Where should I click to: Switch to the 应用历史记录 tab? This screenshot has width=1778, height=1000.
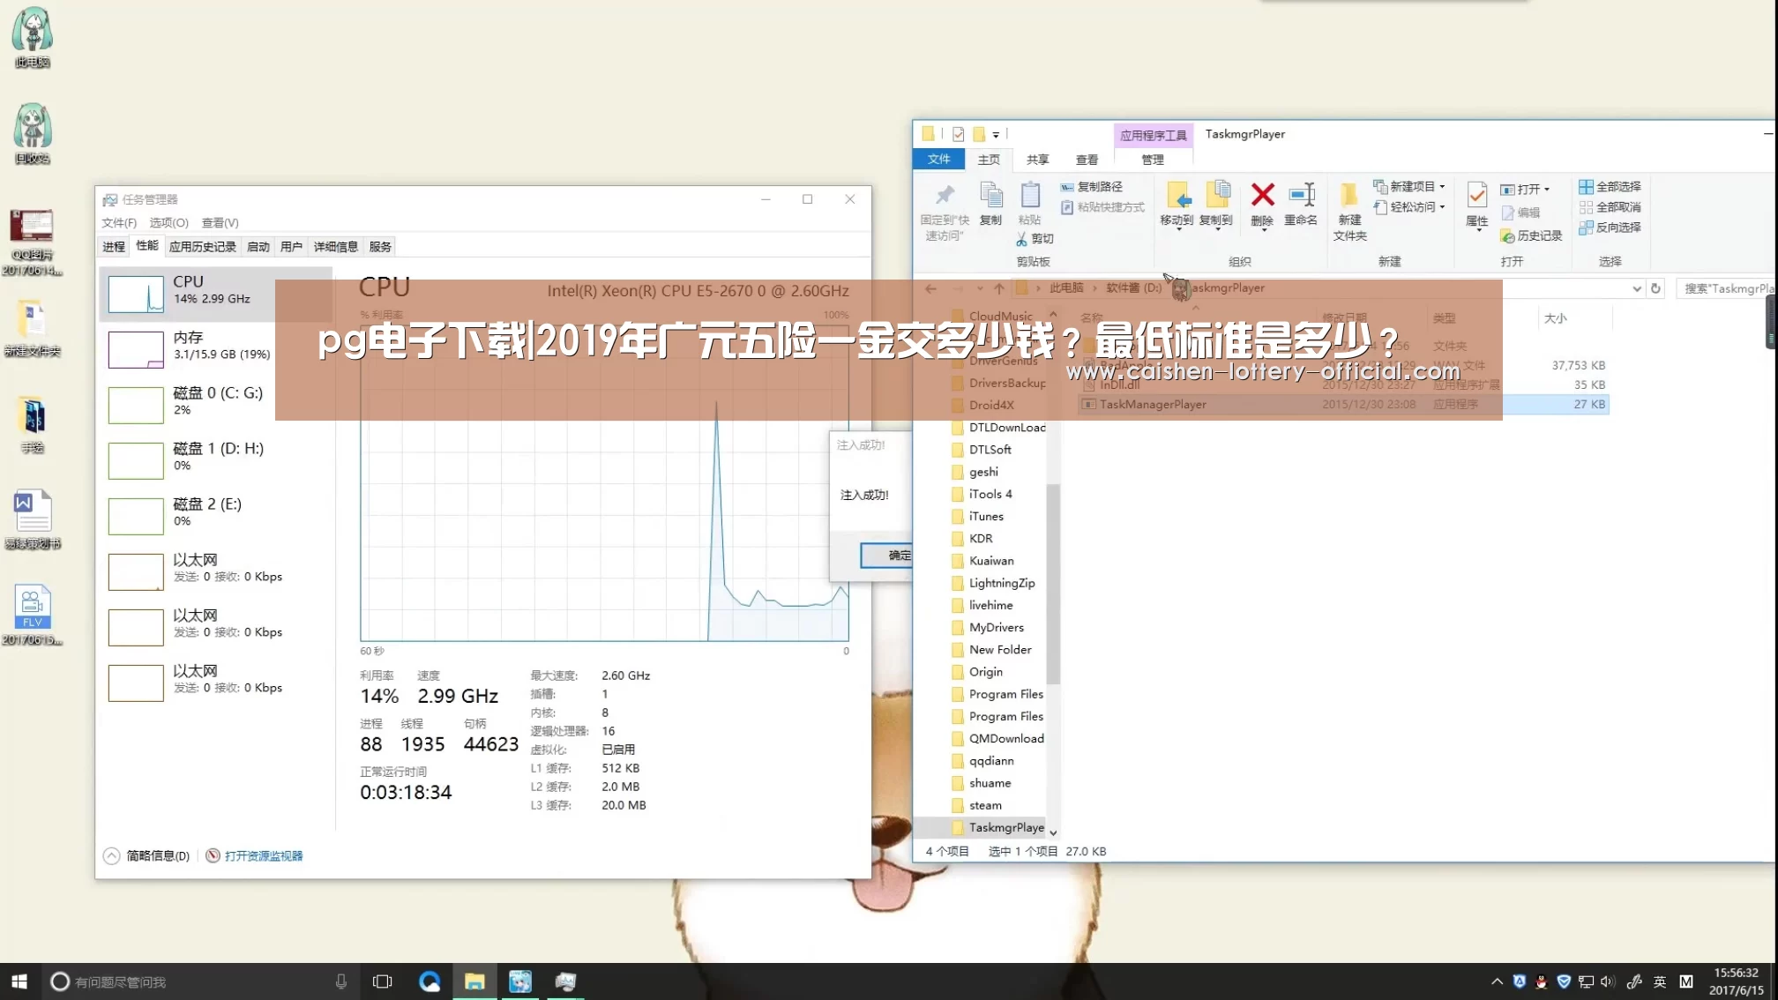(x=202, y=247)
